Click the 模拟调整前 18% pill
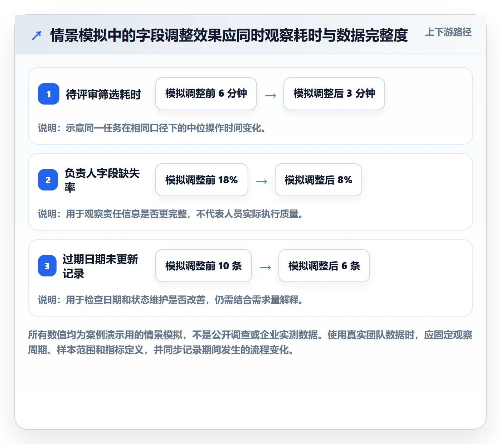Viewport: 501px width, 444px height. 202,180
